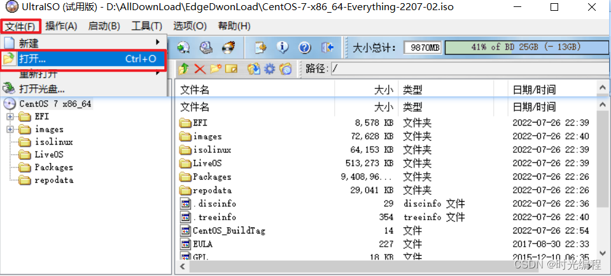Image resolution: width=611 pixels, height=276 pixels.
Task: Click the file icon beside .treeinfo
Action: (x=186, y=217)
